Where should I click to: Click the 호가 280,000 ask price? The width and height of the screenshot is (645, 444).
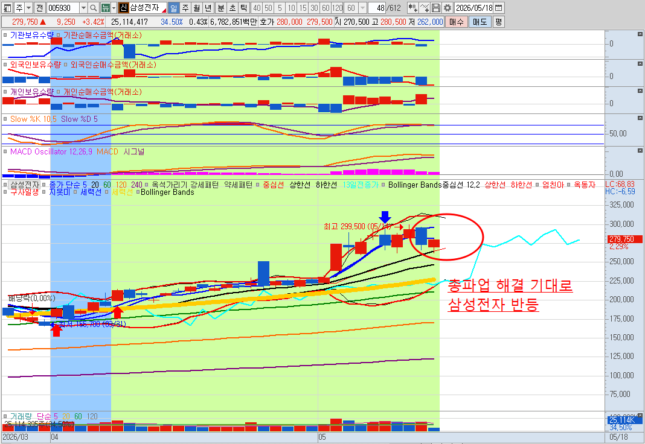click(x=290, y=22)
